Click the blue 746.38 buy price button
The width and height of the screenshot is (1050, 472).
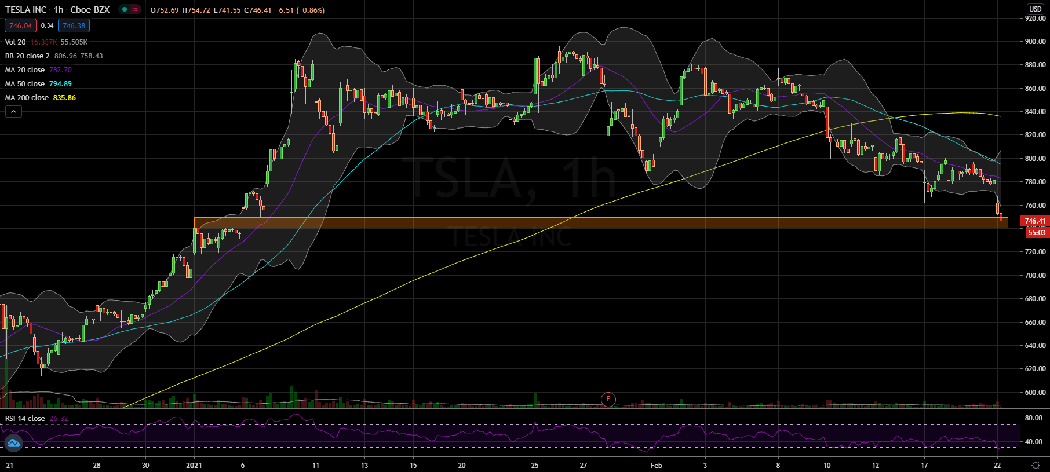pyautogui.click(x=74, y=25)
